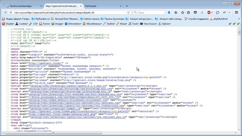Click the owl.transitions.css source link
Image resolution: width=242 pixels, height=136 pixels.
point(76,106)
